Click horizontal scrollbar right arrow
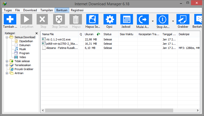Screen dimensions: 204x116 click(198, 111)
